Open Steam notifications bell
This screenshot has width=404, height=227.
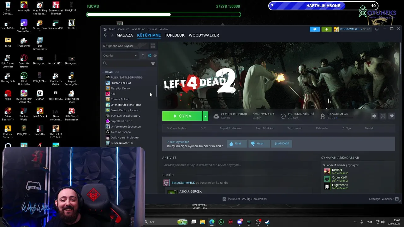coord(326,29)
